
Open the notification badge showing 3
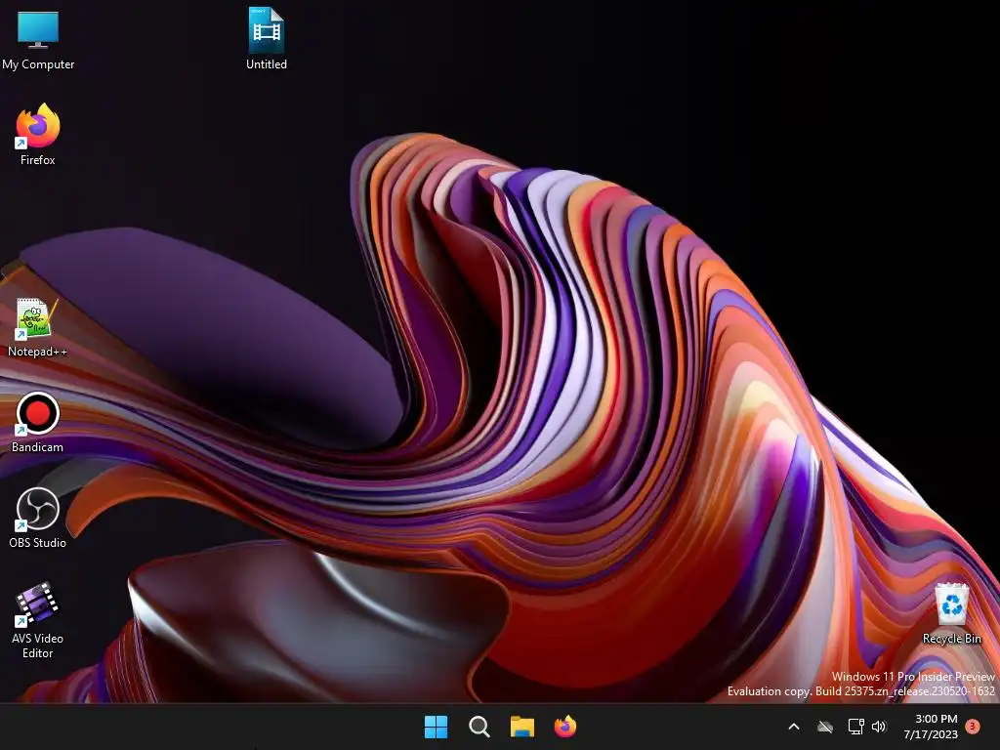coord(973,727)
